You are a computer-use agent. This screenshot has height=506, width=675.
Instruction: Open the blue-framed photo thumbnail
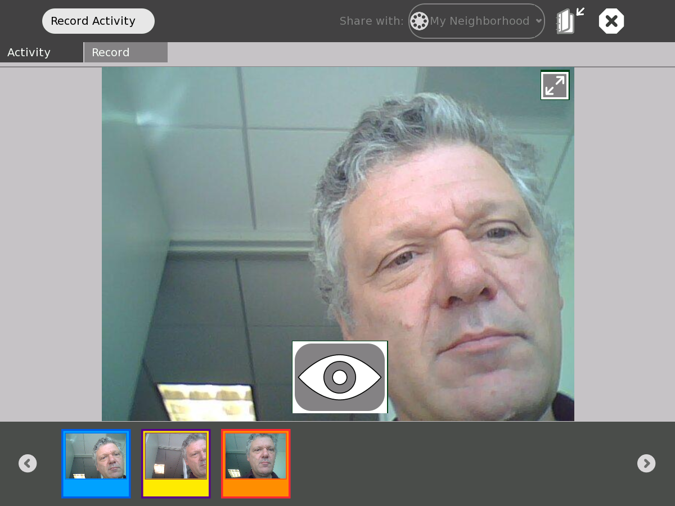(96, 456)
